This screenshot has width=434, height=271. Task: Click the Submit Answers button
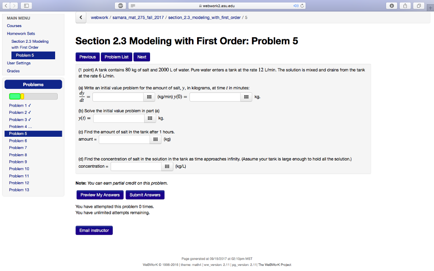pos(145,194)
